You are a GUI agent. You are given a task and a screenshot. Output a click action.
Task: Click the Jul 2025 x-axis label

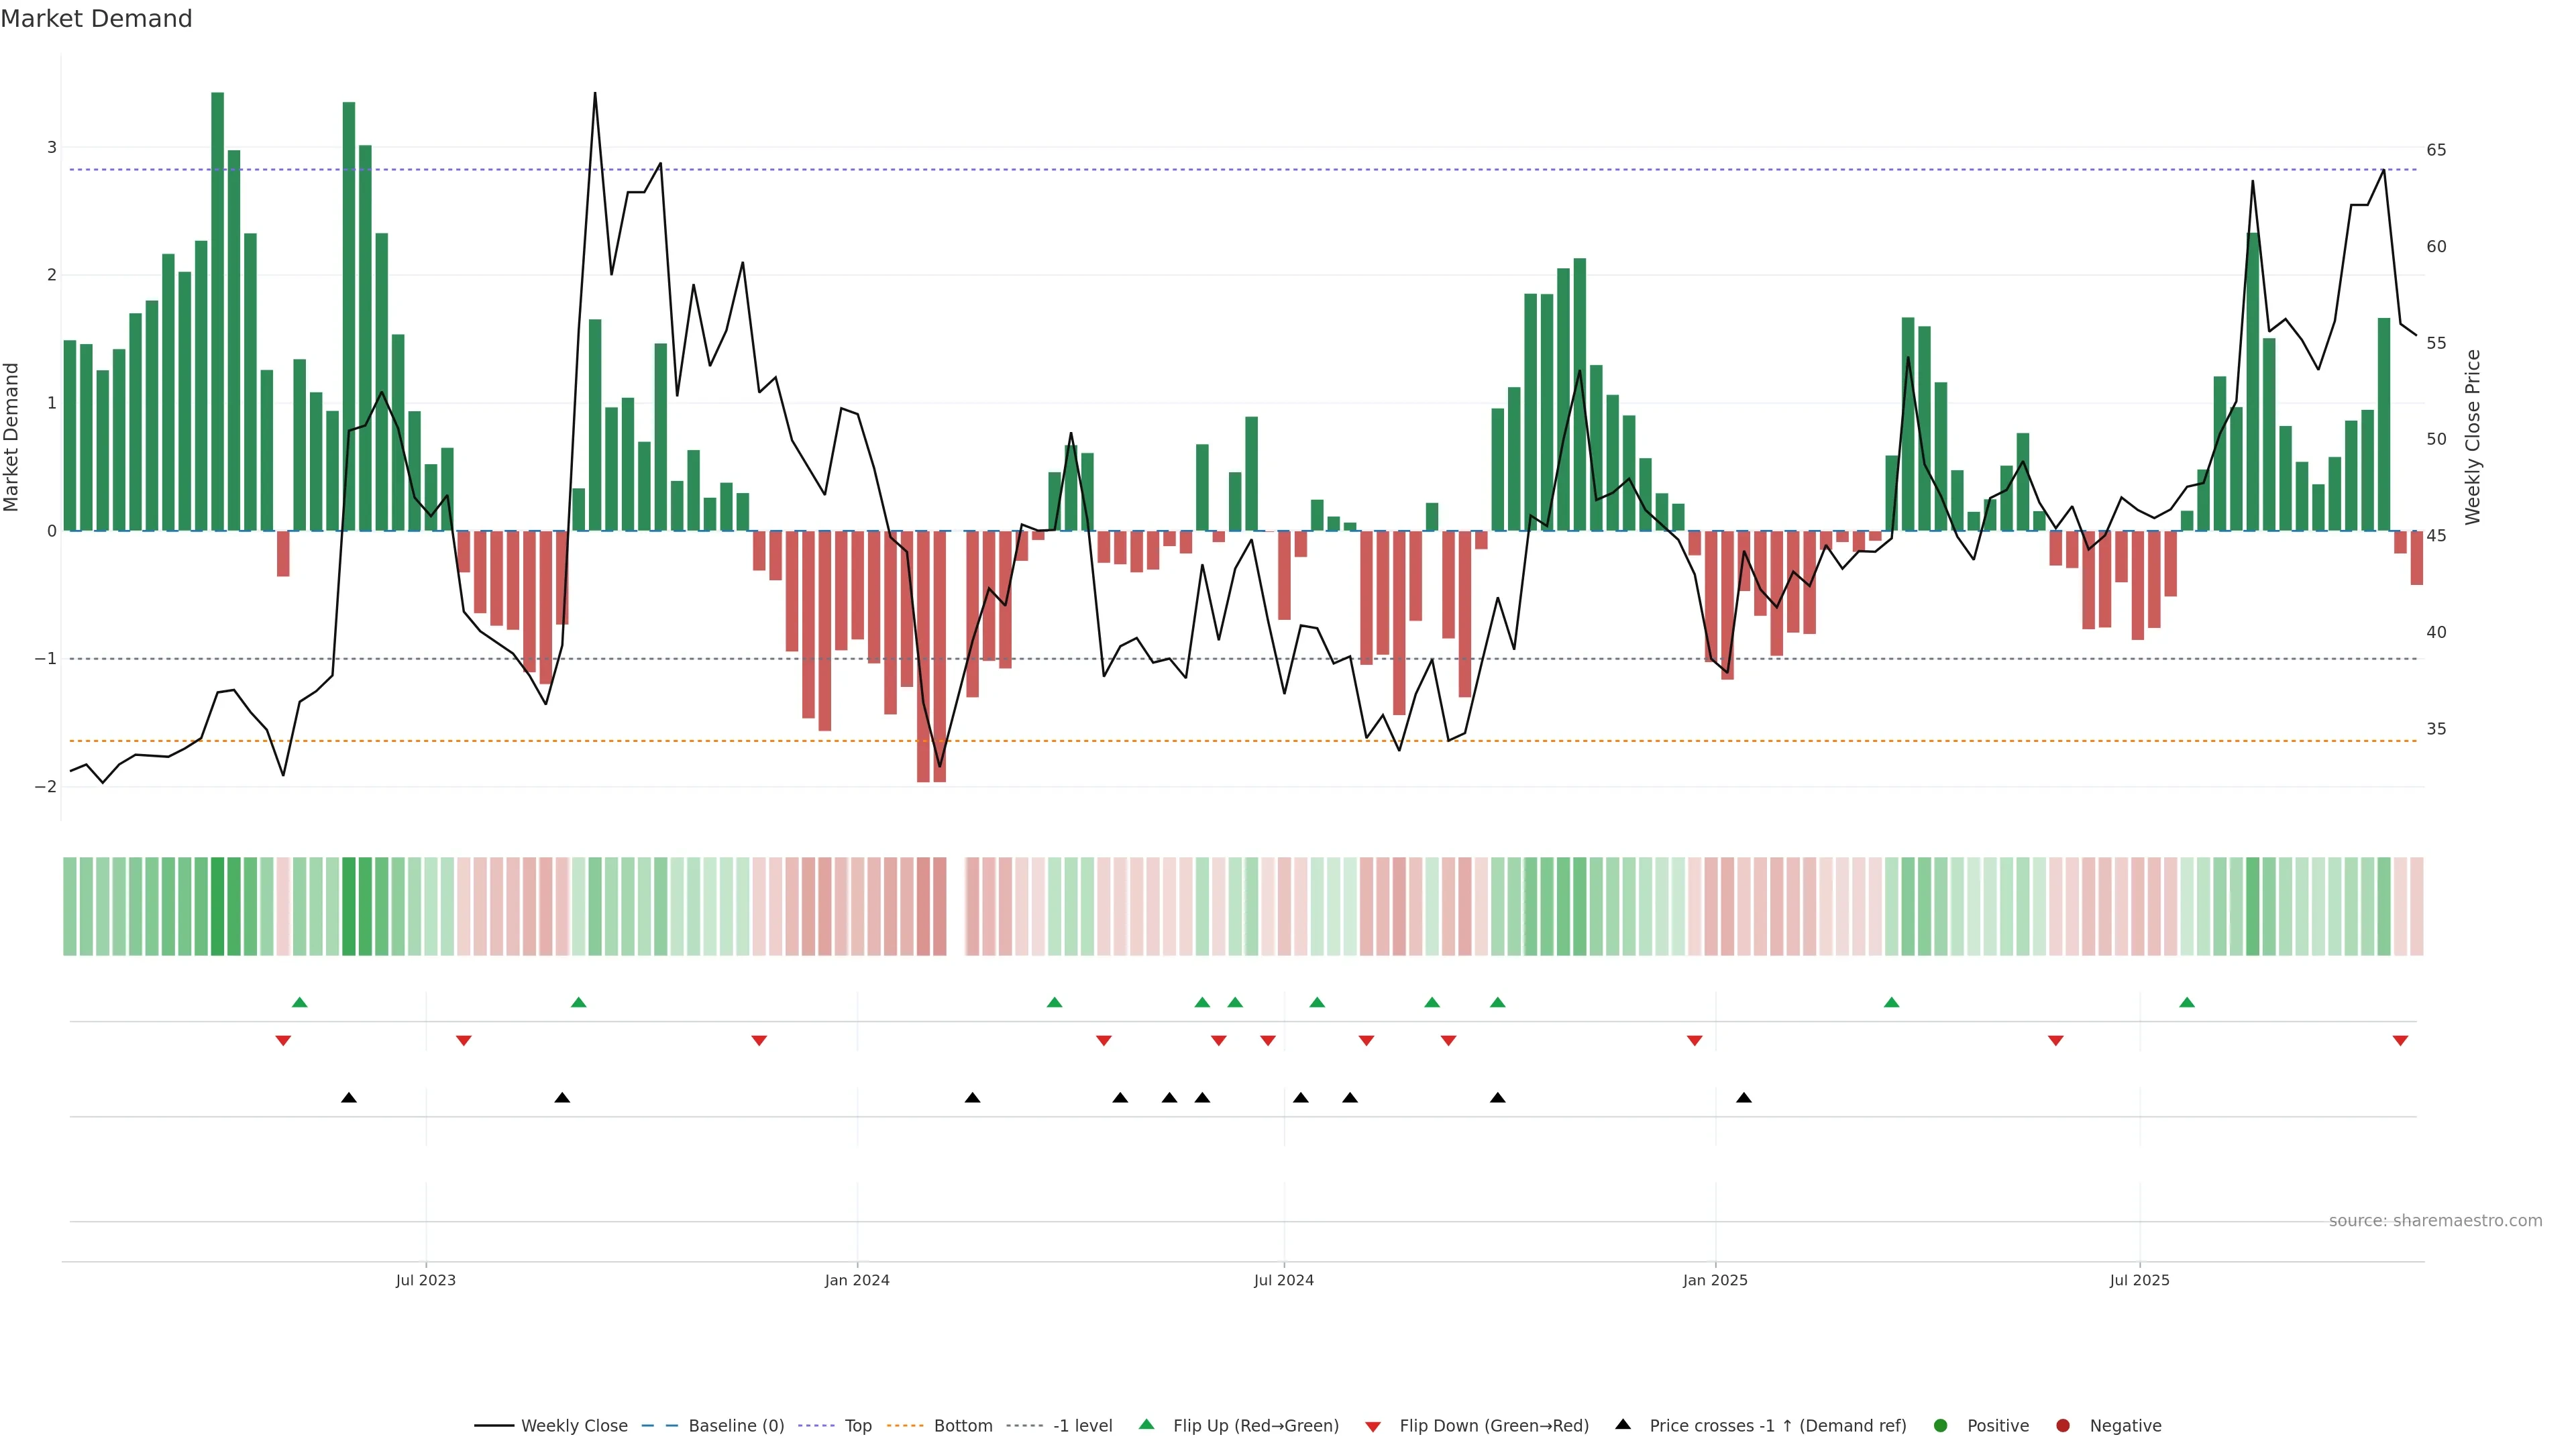[2139, 1280]
